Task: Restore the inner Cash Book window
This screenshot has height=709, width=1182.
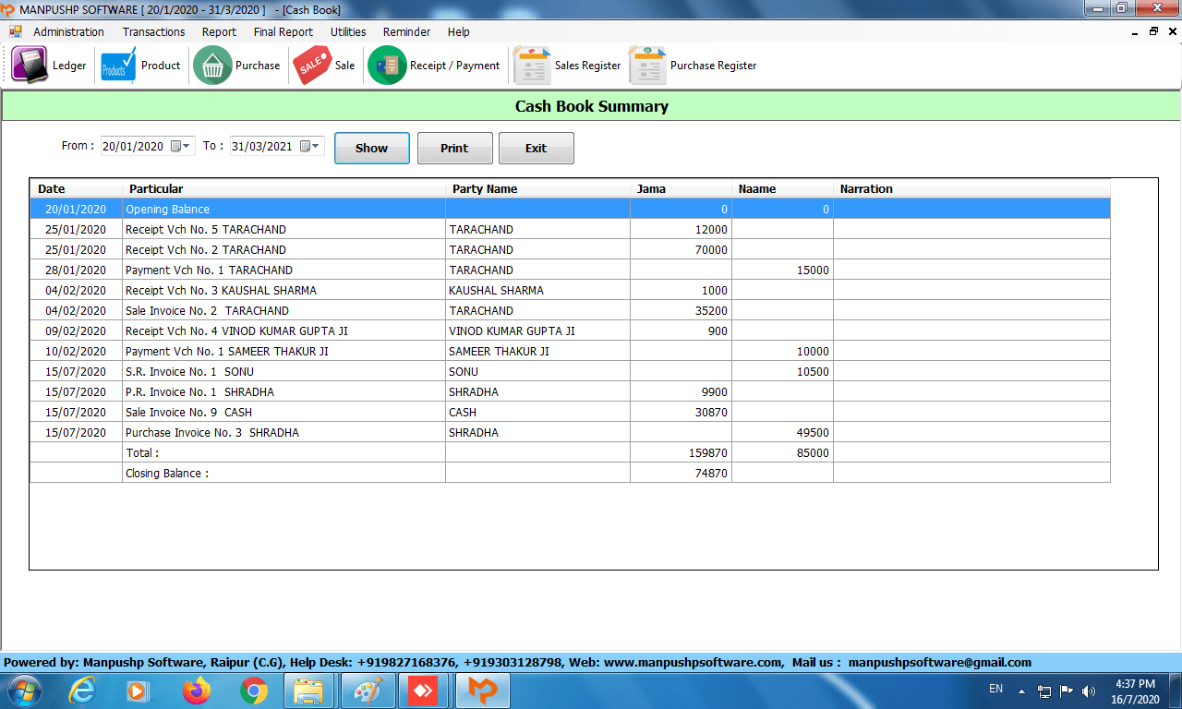Action: coord(1153,31)
